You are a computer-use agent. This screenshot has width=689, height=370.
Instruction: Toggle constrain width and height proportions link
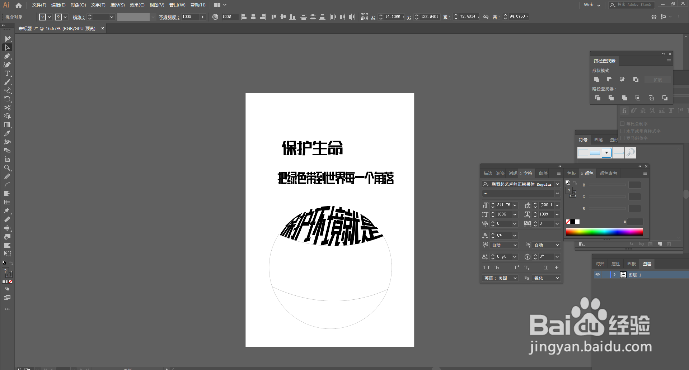(486, 16)
